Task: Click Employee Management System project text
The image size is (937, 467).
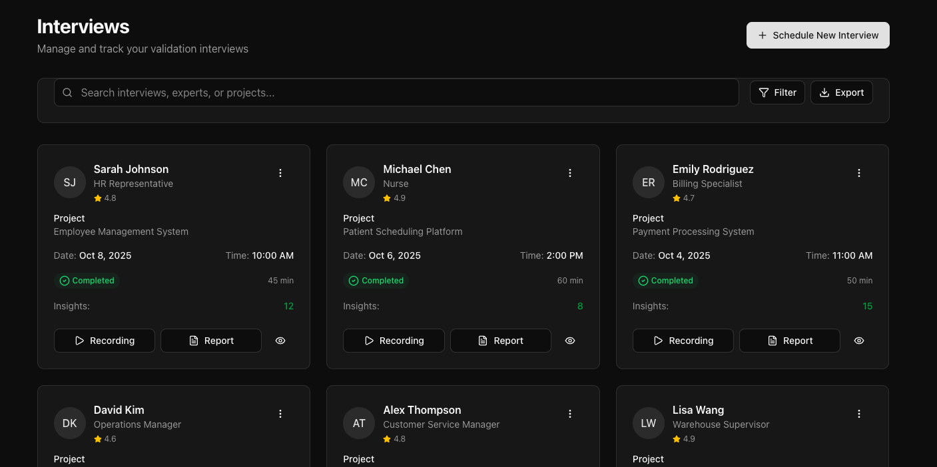Action: tap(121, 232)
